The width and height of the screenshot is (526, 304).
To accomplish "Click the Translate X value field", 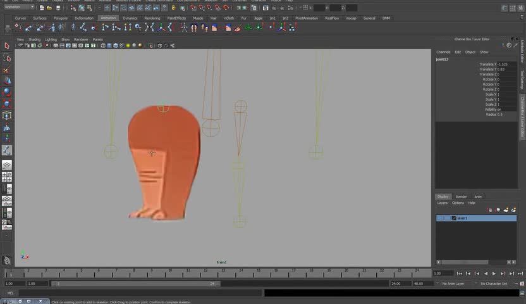I will [x=506, y=64].
